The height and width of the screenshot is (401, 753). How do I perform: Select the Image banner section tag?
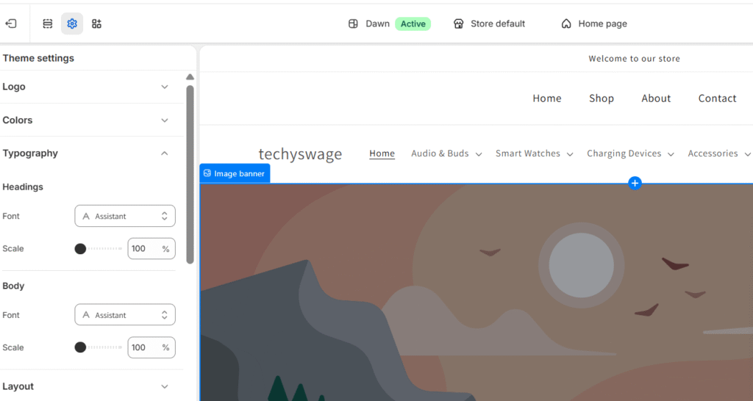pyautogui.click(x=235, y=173)
